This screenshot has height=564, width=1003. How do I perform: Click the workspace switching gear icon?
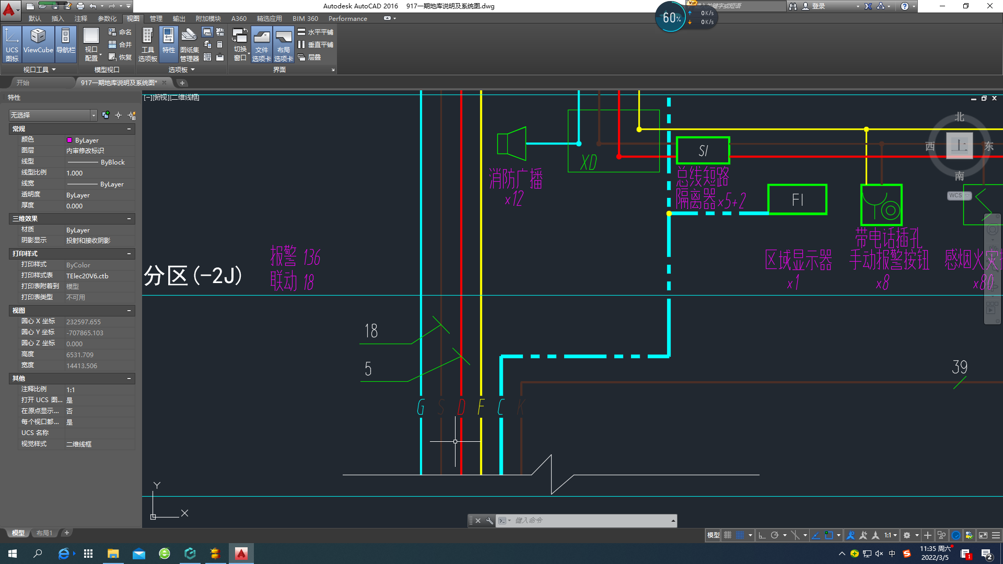907,535
